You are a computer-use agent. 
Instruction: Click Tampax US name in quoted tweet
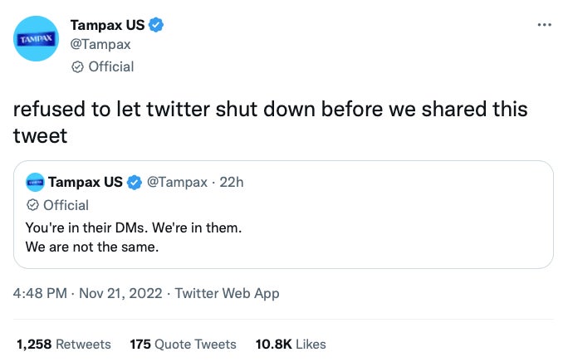tap(85, 182)
